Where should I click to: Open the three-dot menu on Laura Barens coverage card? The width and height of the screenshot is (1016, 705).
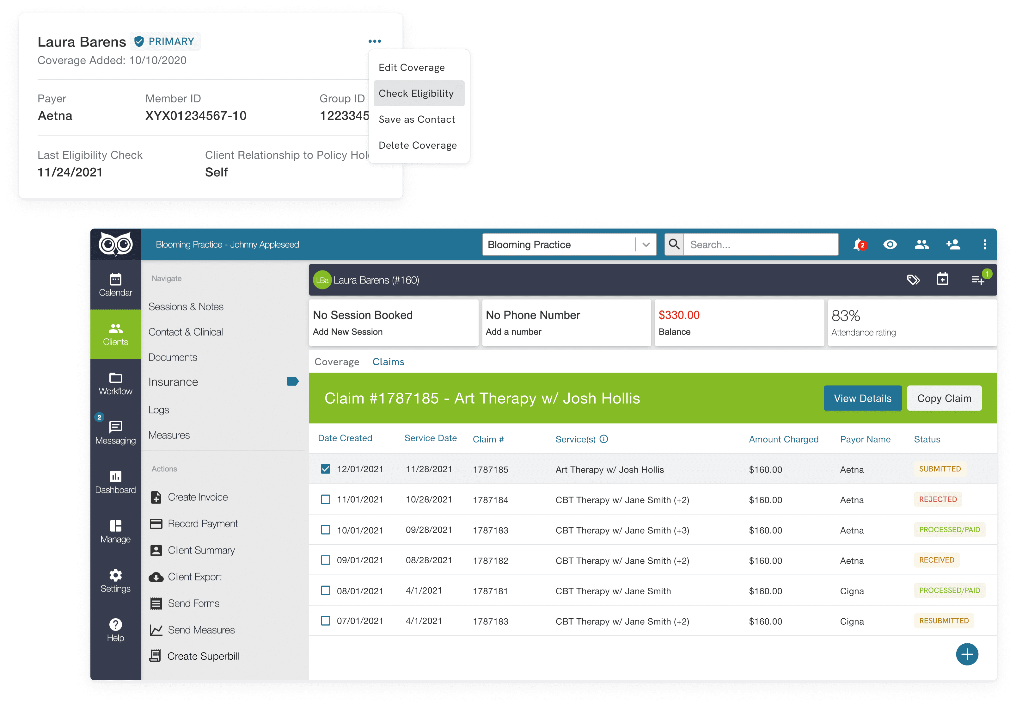click(374, 41)
